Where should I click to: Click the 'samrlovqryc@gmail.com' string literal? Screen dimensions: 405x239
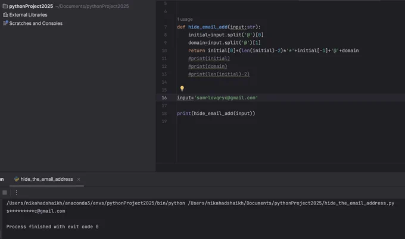226,98
